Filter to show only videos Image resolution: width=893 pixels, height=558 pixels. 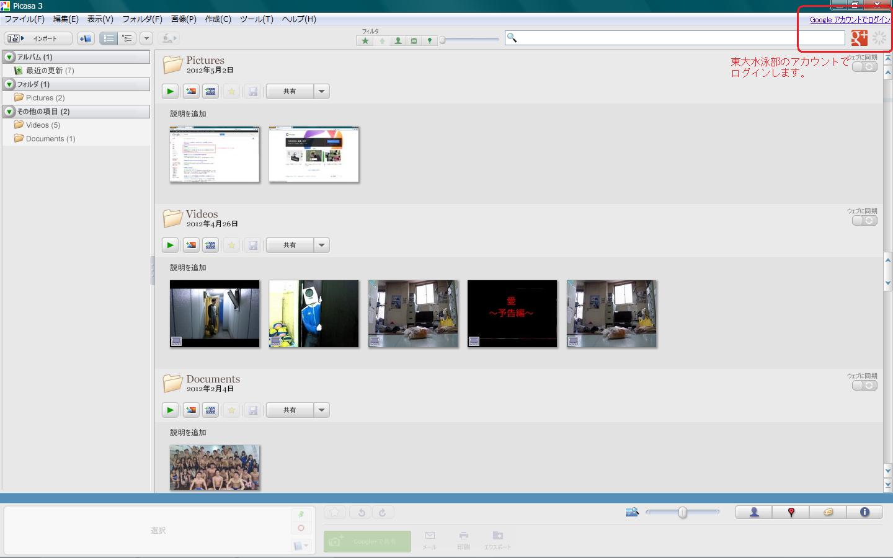[x=414, y=41]
